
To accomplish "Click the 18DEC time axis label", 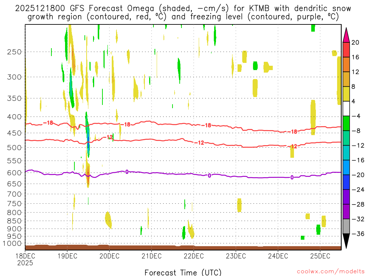I will click(25, 256).
